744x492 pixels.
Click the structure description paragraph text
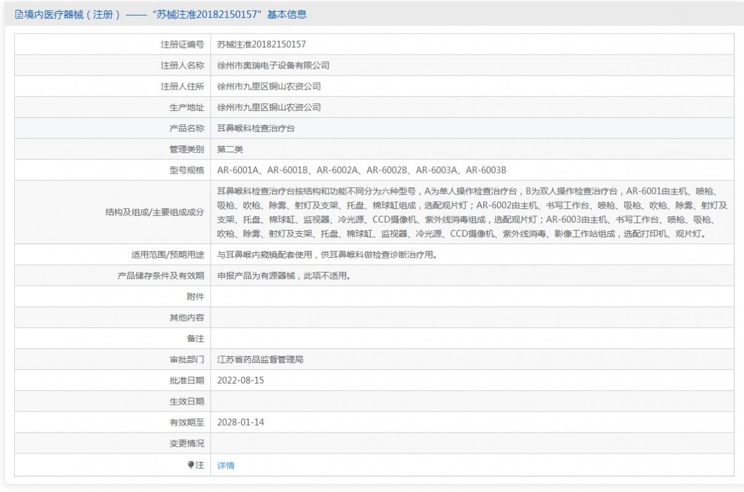pos(472,213)
